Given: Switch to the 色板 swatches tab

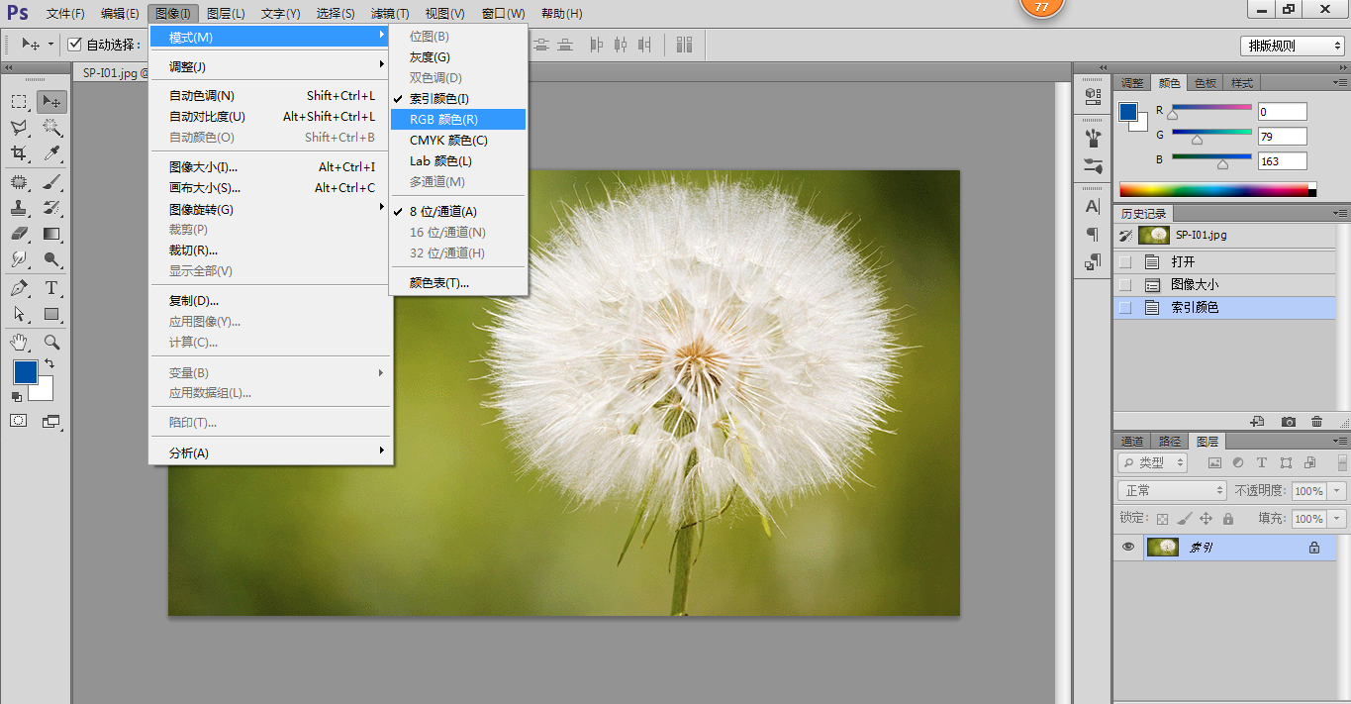Looking at the screenshot, I should pos(1205,83).
